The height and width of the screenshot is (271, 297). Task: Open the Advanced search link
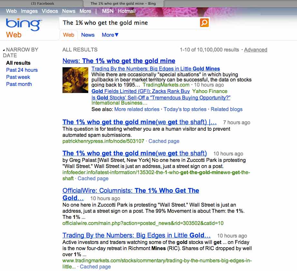(255, 50)
